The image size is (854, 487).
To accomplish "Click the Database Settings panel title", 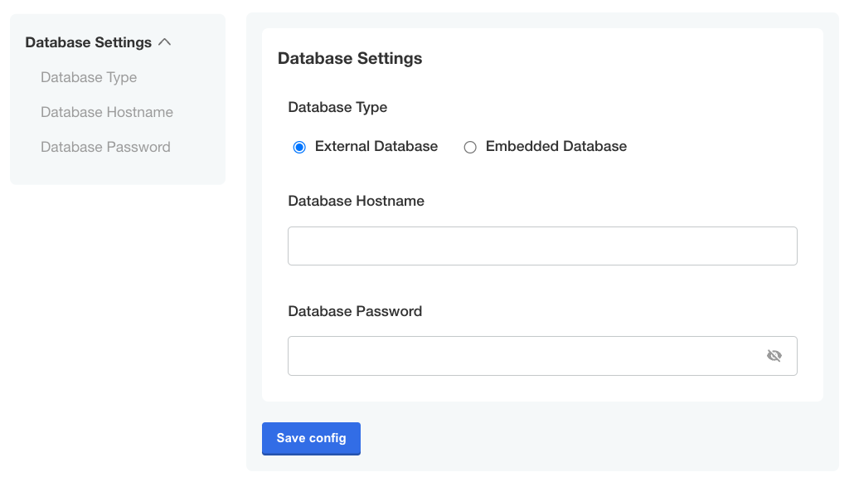I will [350, 58].
